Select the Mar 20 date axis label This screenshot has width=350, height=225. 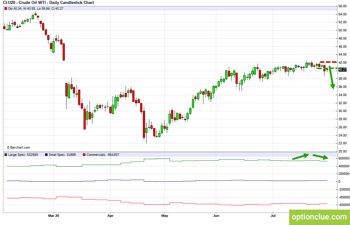[x=54, y=216]
